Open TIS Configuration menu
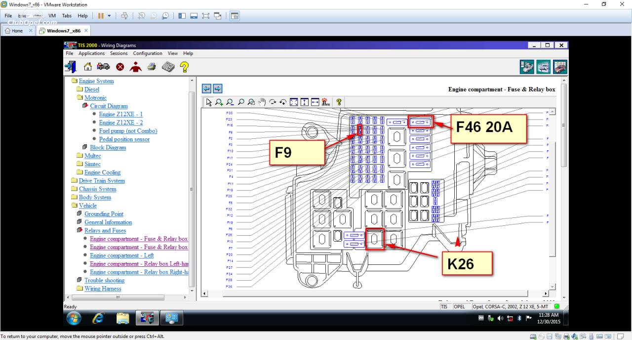This screenshot has height=340, width=632. pos(148,53)
